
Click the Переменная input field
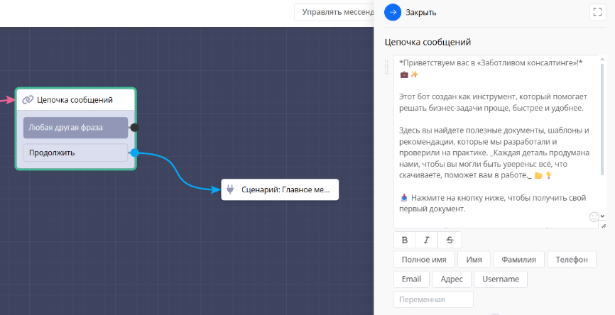coord(433,299)
